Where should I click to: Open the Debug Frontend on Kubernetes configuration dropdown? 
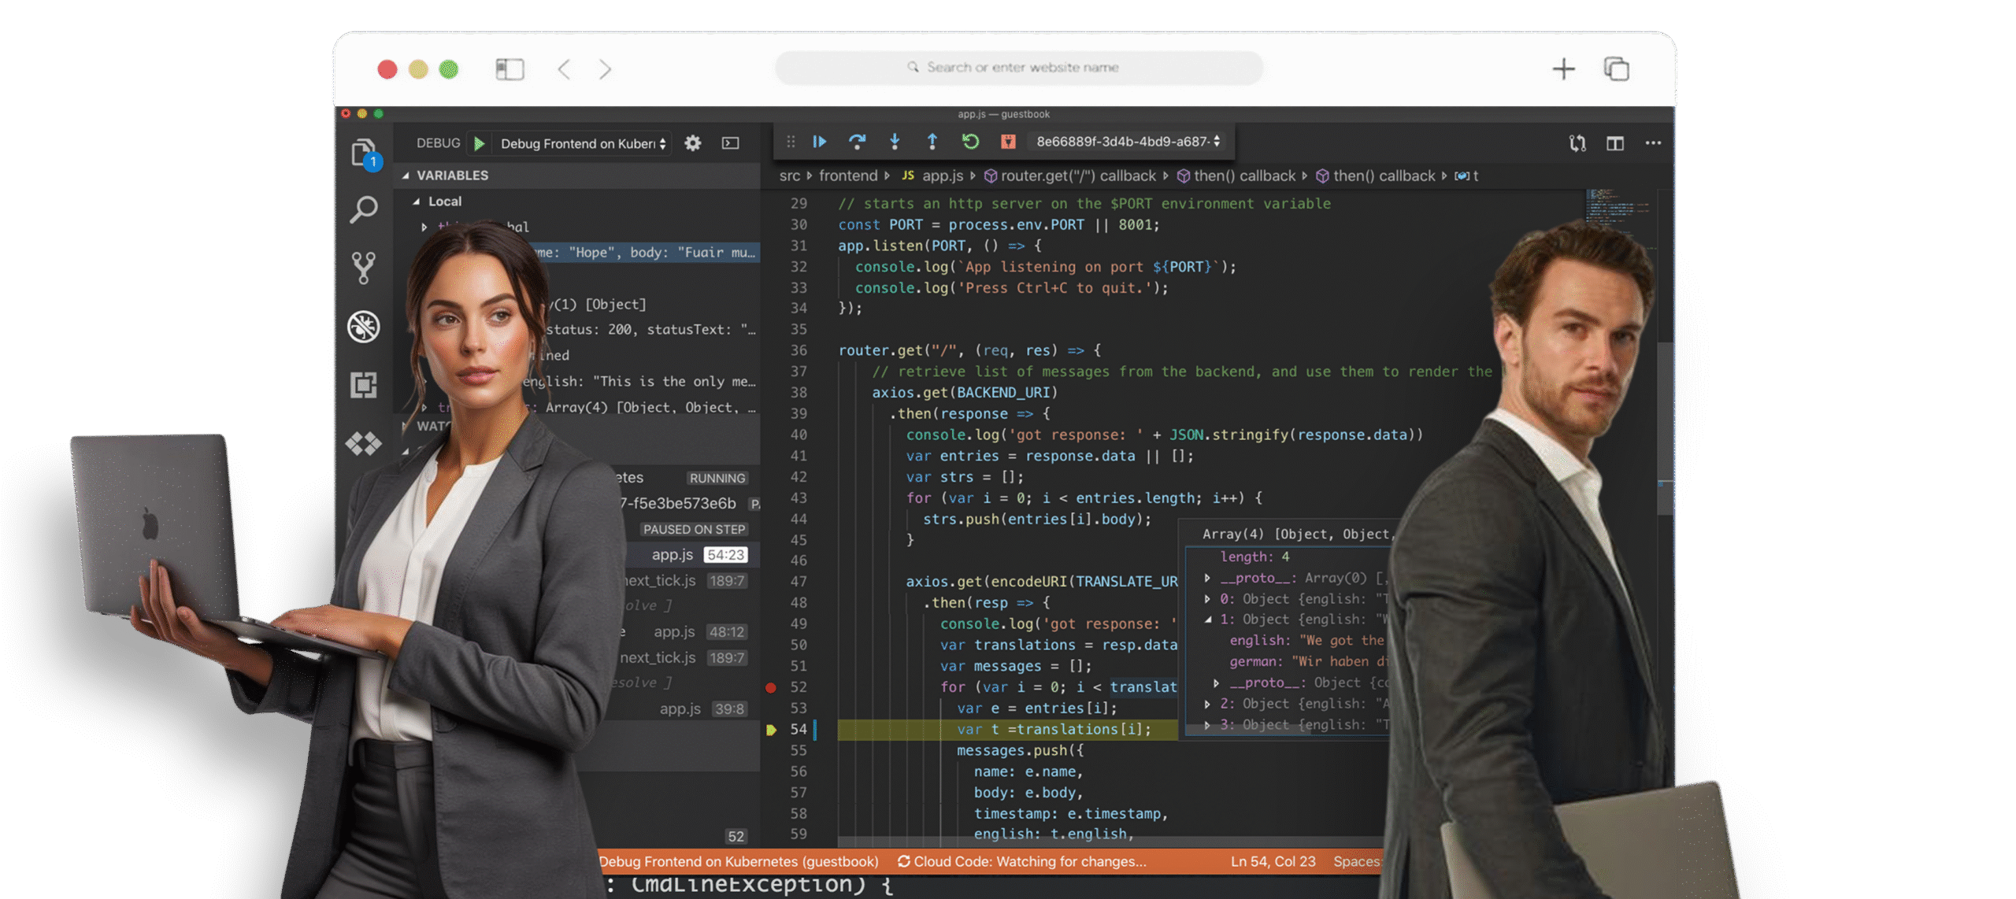[583, 143]
